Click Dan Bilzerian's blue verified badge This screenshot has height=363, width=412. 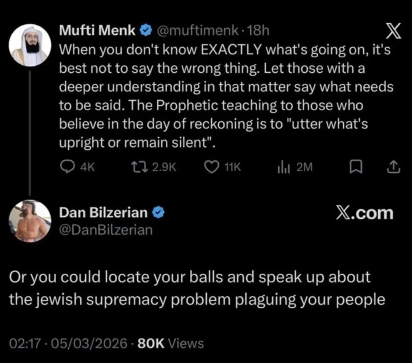[157, 213]
